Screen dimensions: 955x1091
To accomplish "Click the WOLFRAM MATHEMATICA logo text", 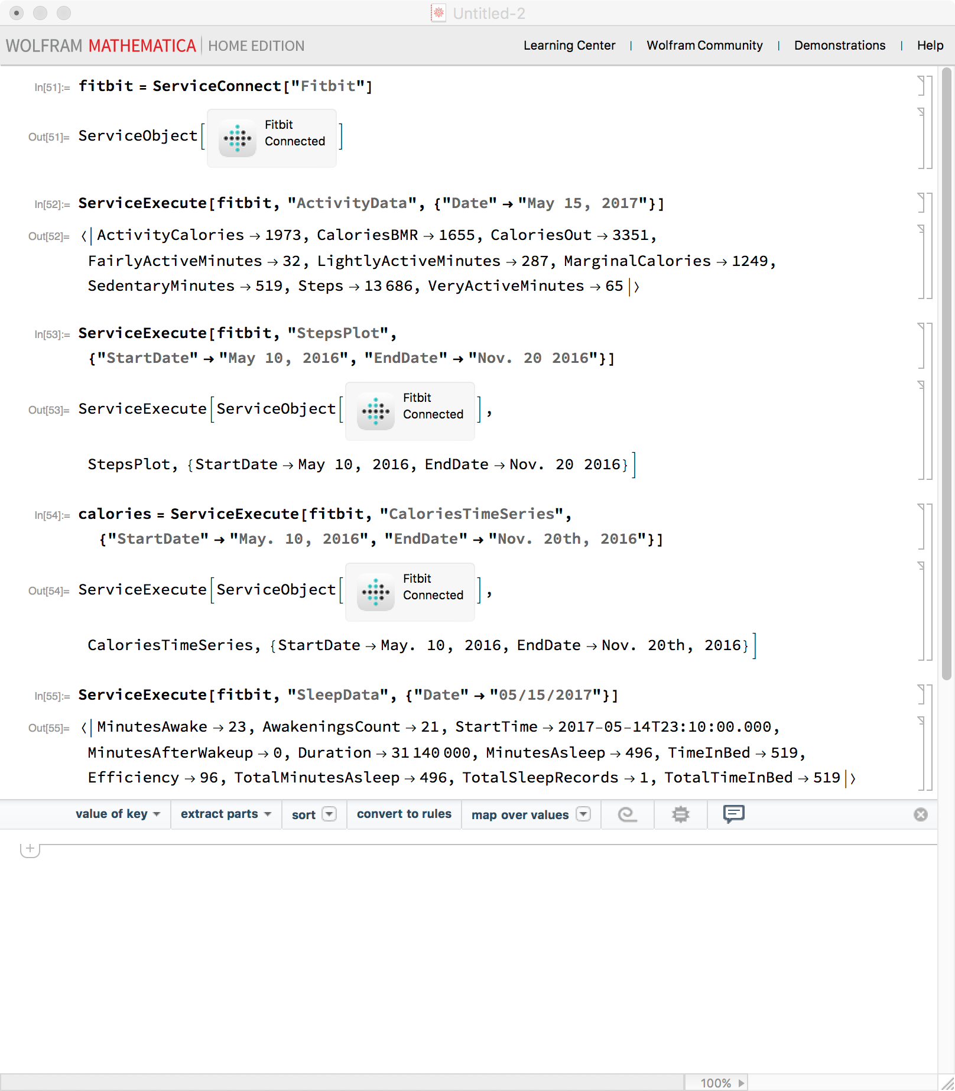I will click(100, 46).
